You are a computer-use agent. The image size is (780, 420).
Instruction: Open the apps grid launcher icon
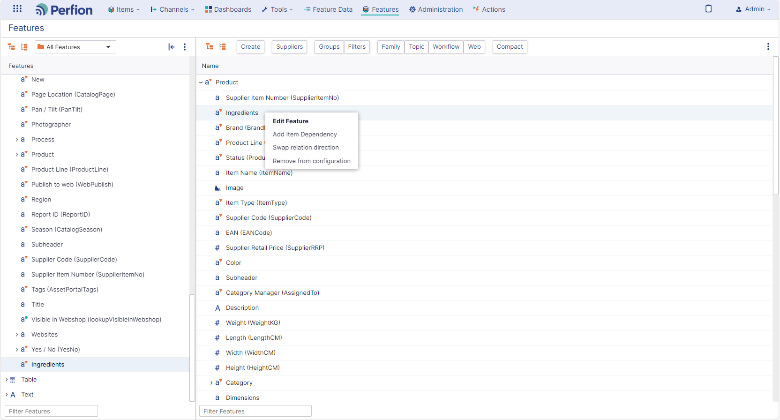click(17, 8)
